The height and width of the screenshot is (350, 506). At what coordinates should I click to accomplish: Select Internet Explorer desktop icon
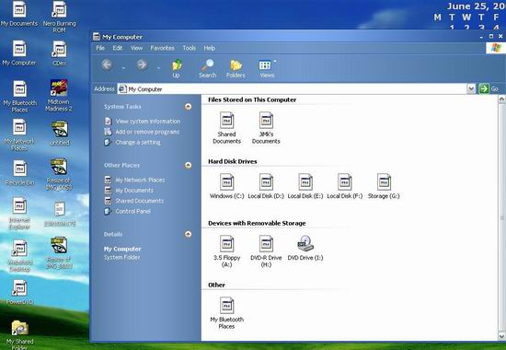[19, 214]
